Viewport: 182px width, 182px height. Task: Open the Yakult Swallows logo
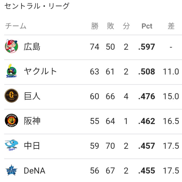click(x=12, y=71)
